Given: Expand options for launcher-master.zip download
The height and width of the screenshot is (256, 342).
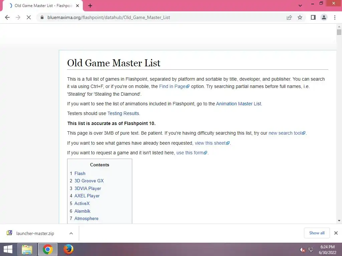Looking at the screenshot, I should pos(71,233).
